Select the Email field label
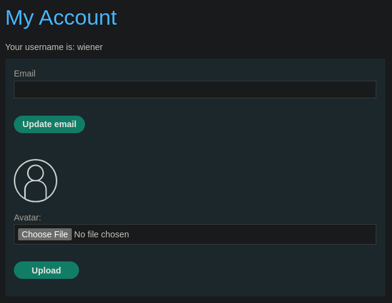Viewport: 392px width, 303px height. (25, 73)
